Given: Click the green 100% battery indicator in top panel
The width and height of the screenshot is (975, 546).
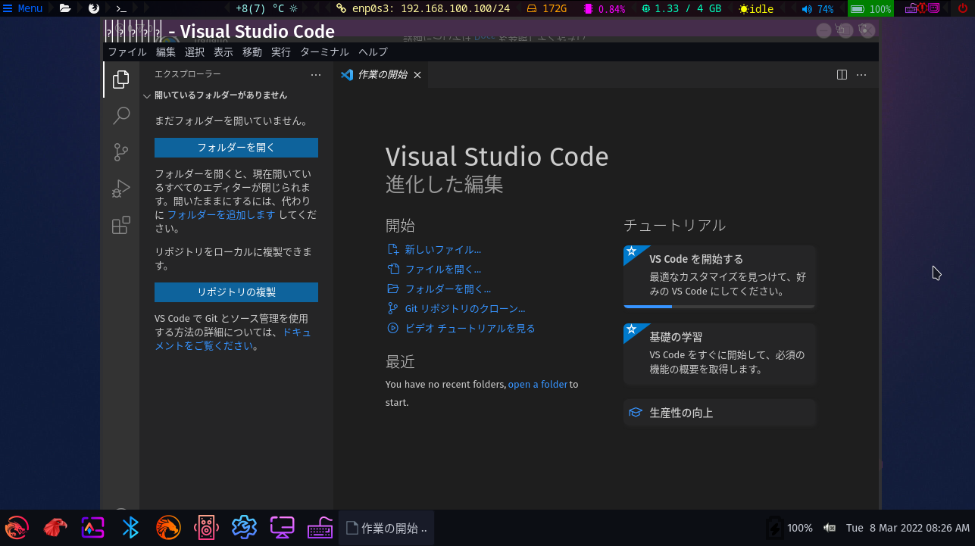Looking at the screenshot, I should pyautogui.click(x=870, y=8).
